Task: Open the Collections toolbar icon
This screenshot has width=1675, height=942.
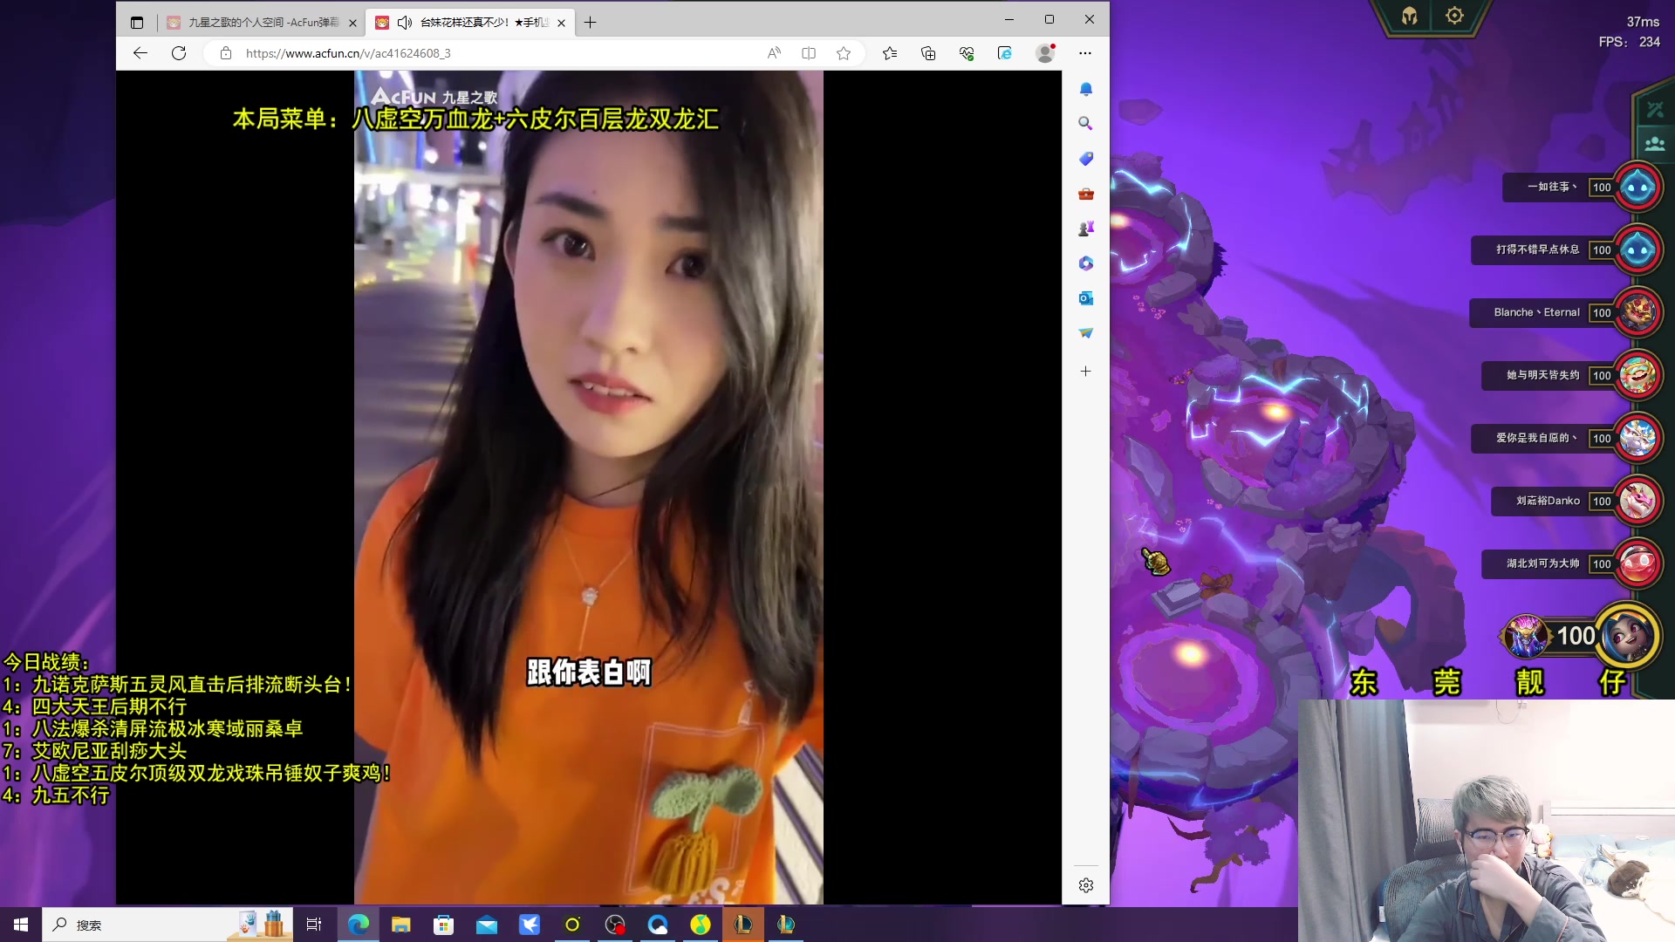Action: pos(928,53)
